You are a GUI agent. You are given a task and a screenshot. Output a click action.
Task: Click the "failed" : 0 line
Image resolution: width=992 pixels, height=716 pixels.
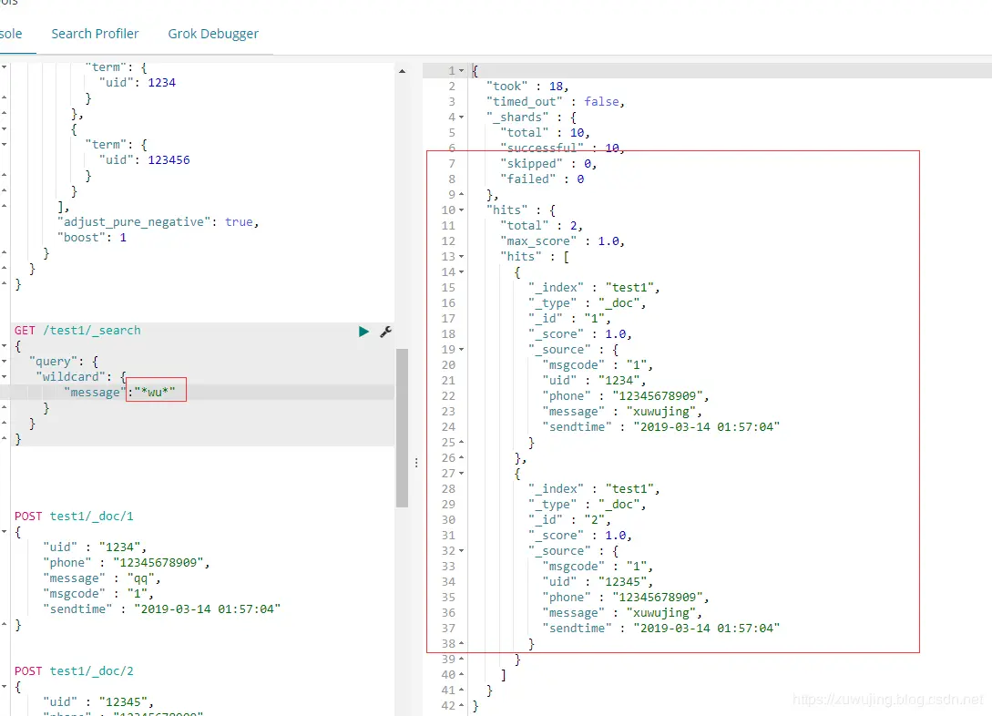tap(542, 179)
